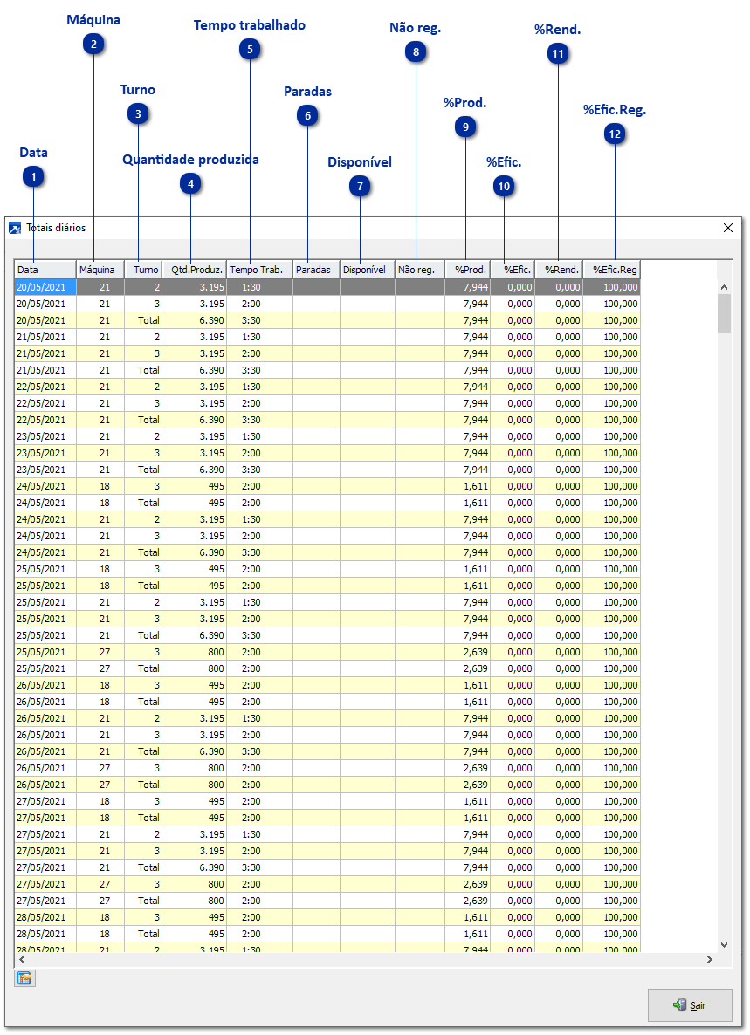Click the Máquina column header

[x=100, y=270]
